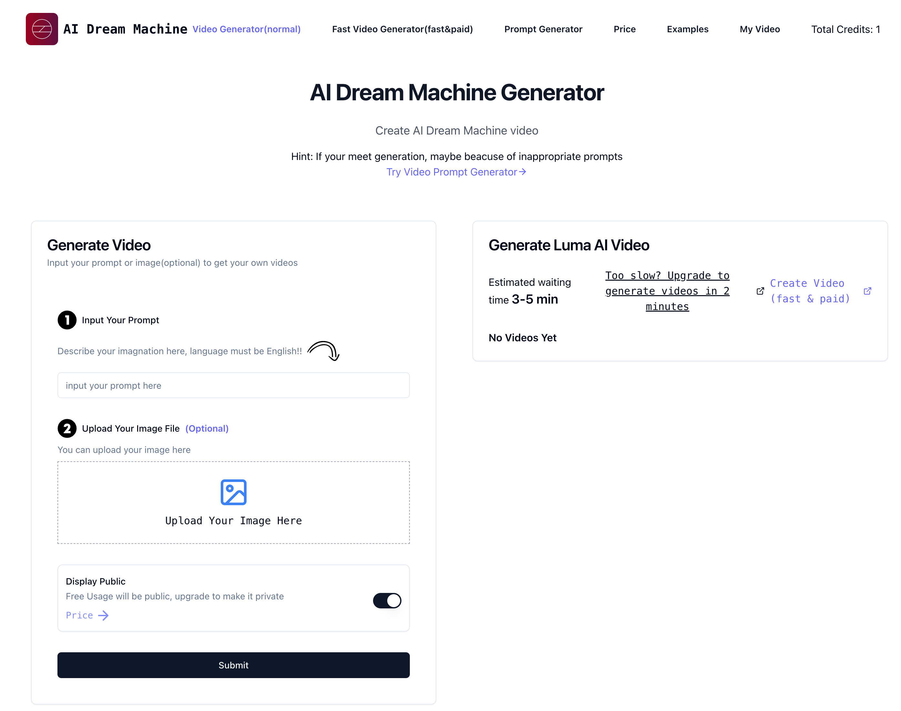Click the No Videos Yet text
Image resolution: width=901 pixels, height=711 pixels.
(522, 338)
